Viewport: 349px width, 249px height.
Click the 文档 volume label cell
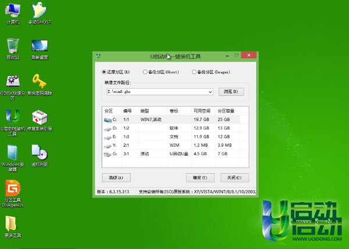pos(173,136)
